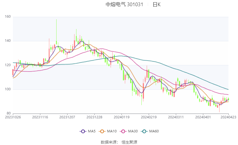Click the data source 恒生聚源 text
Image resolution: width=238 pixels, height=145 pixels.
129,142
